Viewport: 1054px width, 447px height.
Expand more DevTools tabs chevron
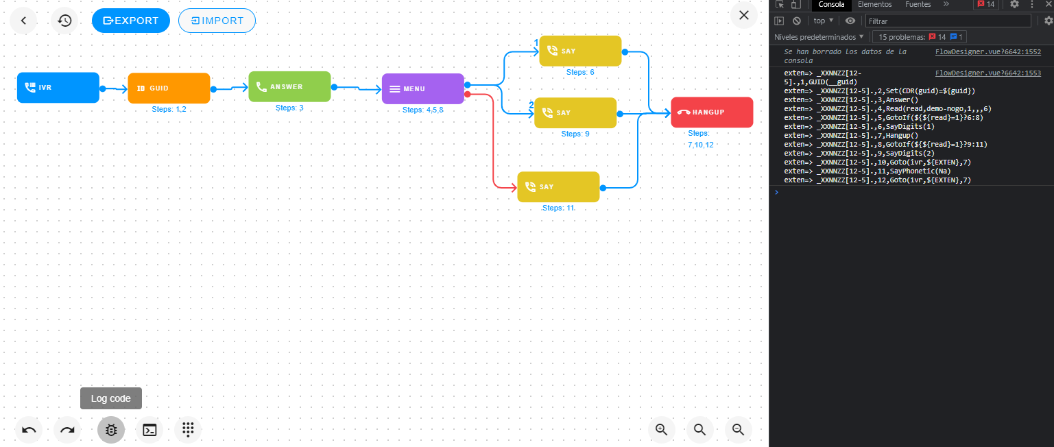tap(946, 4)
